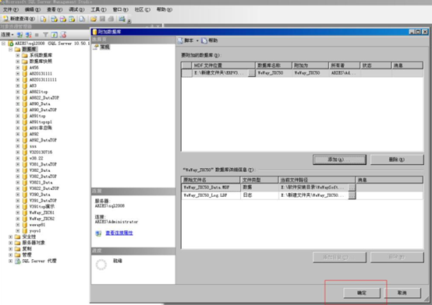
Task: Click the 原始文件名 column header
Action: pos(211,180)
